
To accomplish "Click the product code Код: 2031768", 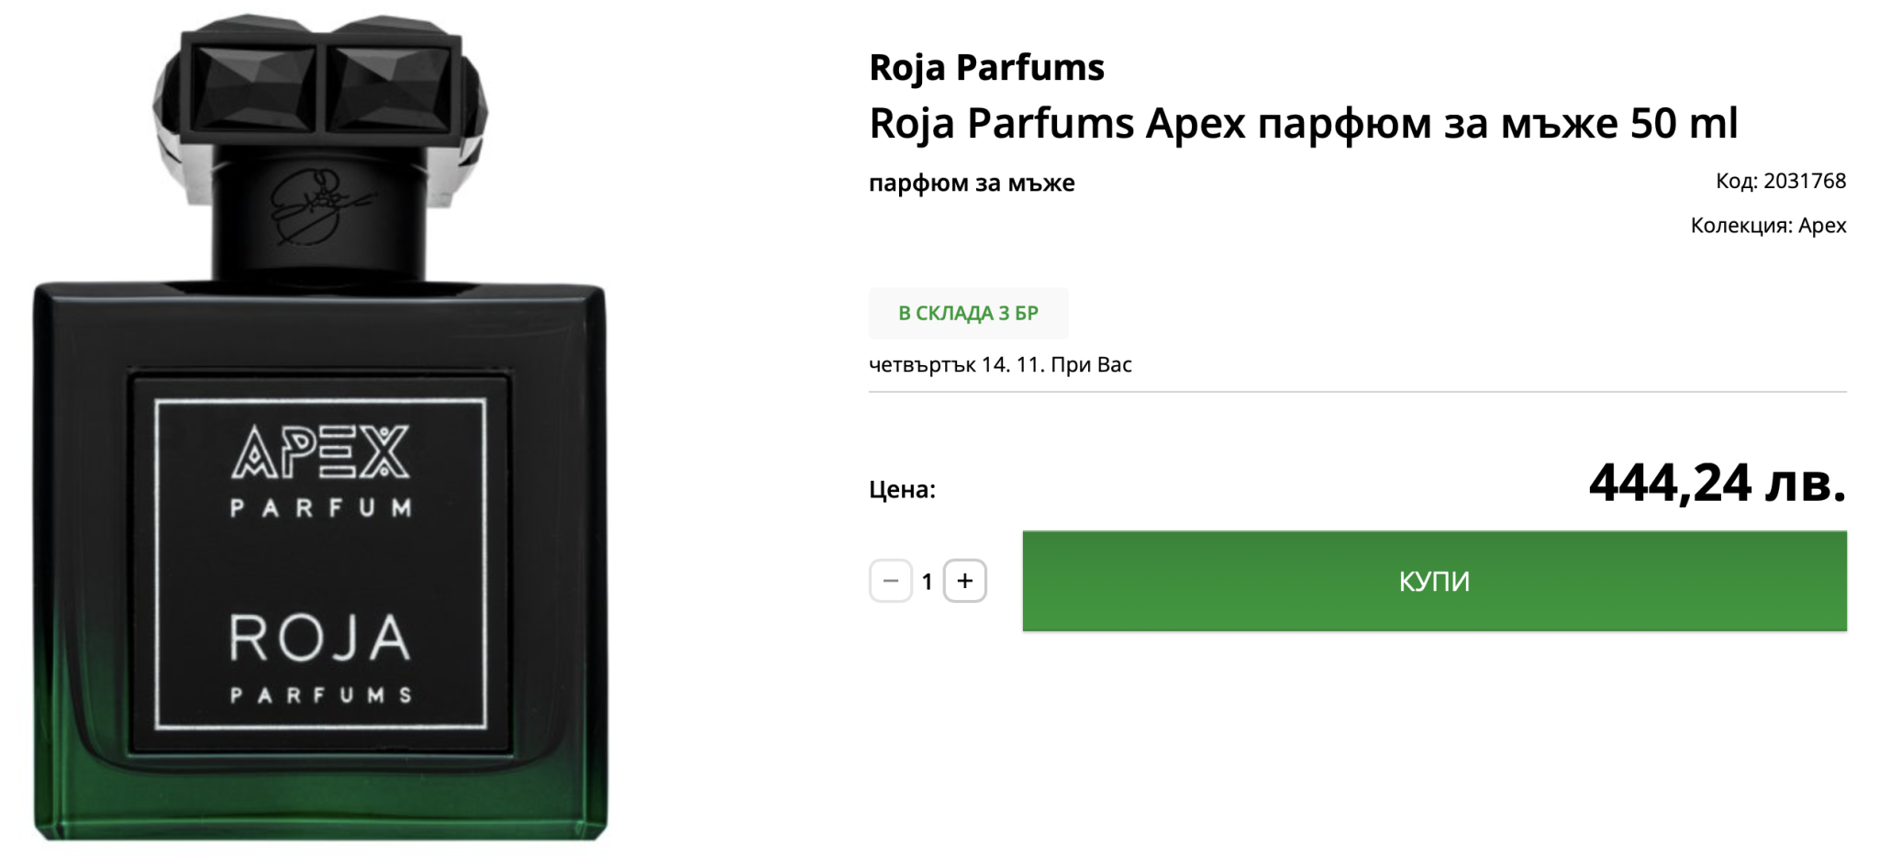I will coord(1780,181).
